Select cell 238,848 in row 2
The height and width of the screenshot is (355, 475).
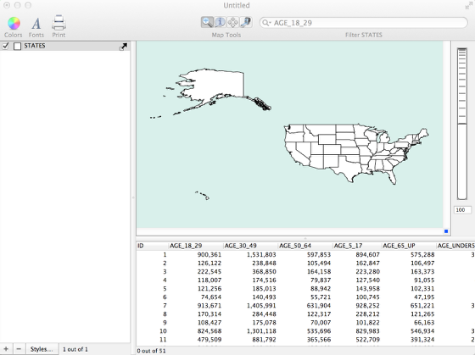tap(264, 263)
